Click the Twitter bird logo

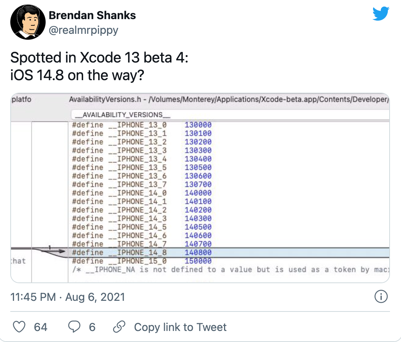click(x=380, y=14)
